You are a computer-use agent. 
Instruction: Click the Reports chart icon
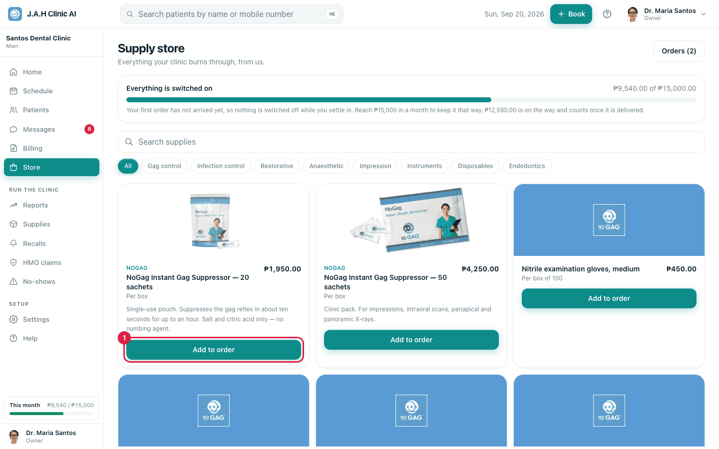13,205
